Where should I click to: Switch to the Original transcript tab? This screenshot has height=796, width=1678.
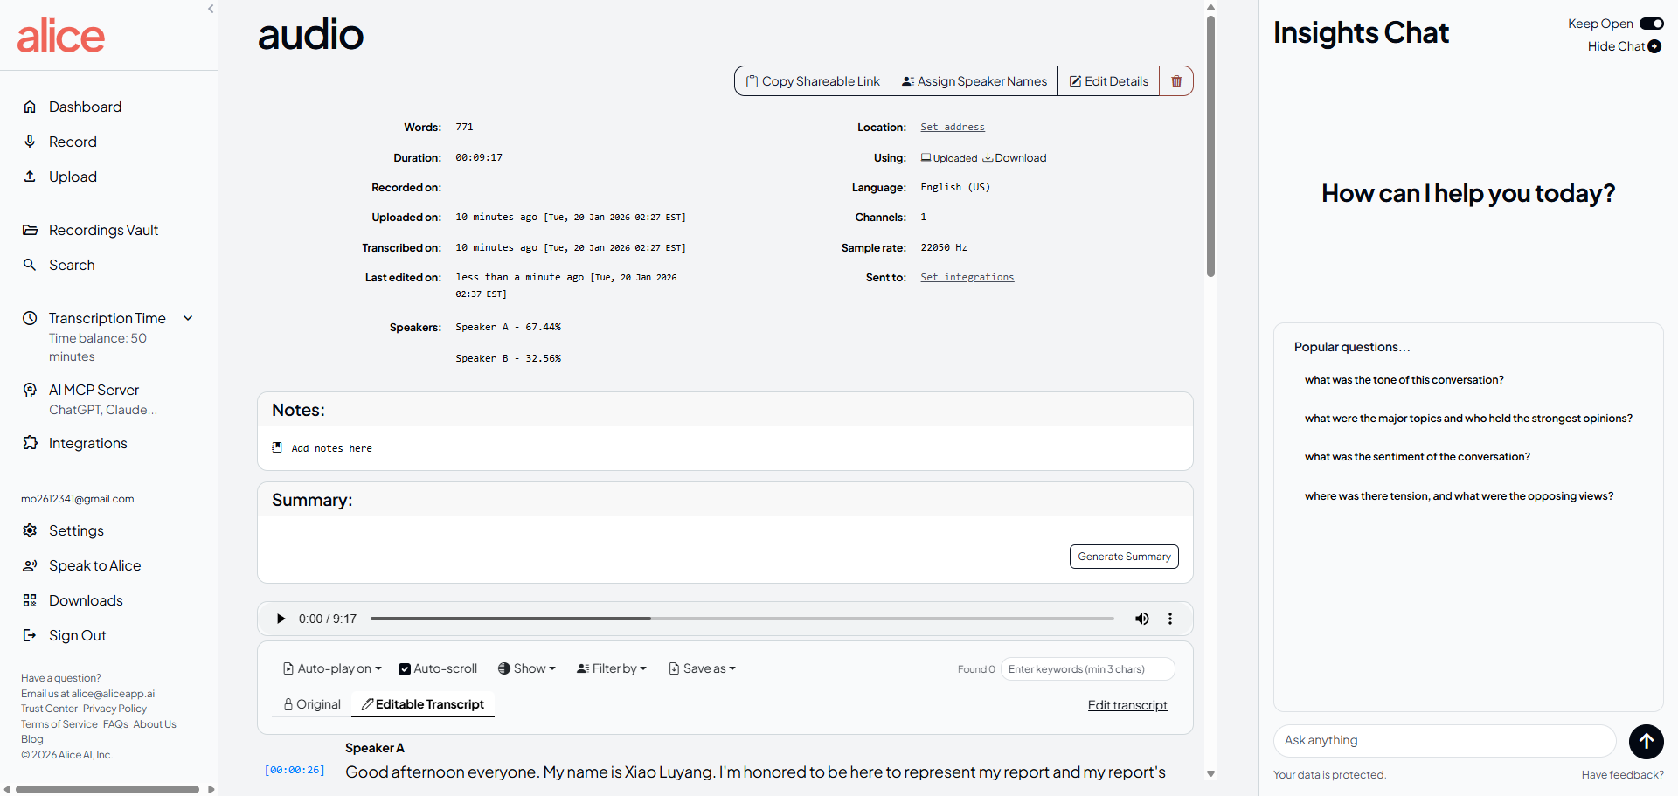pyautogui.click(x=312, y=704)
